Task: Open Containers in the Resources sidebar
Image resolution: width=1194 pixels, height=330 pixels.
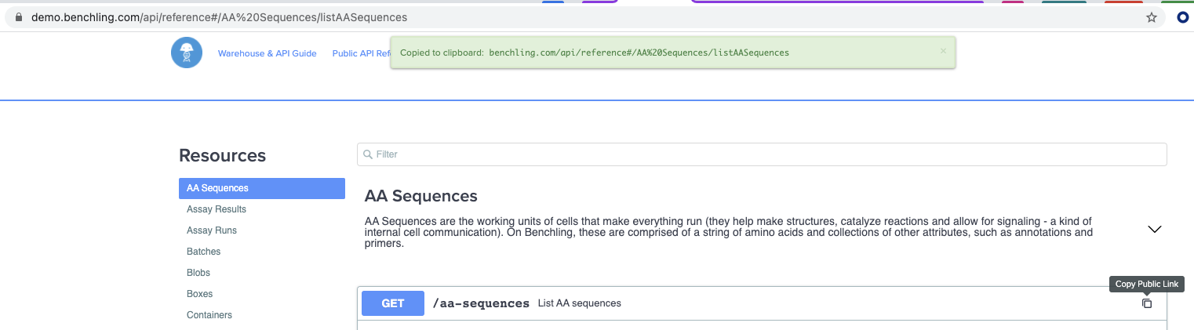Action: pyautogui.click(x=209, y=315)
